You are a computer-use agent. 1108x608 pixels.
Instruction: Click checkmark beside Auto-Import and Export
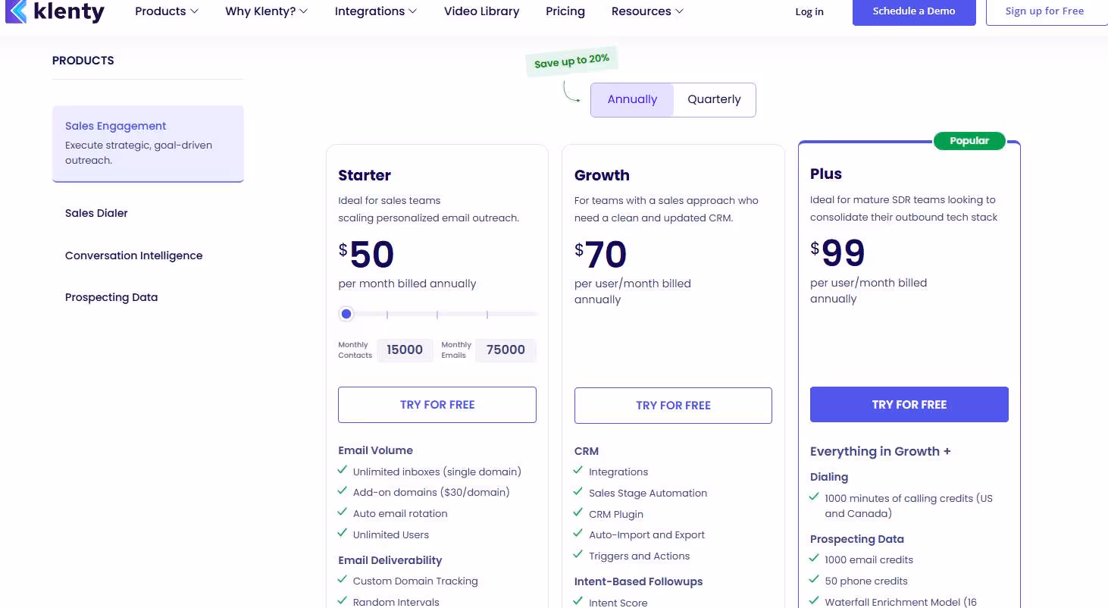[579, 534]
